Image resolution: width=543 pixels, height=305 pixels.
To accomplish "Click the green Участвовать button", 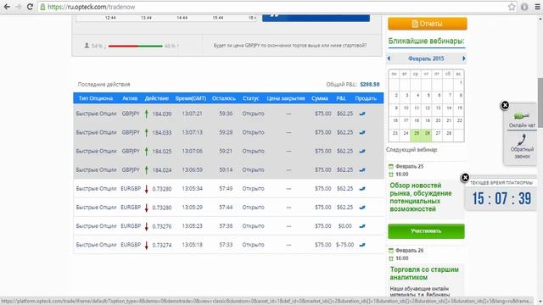I will pos(426,231).
